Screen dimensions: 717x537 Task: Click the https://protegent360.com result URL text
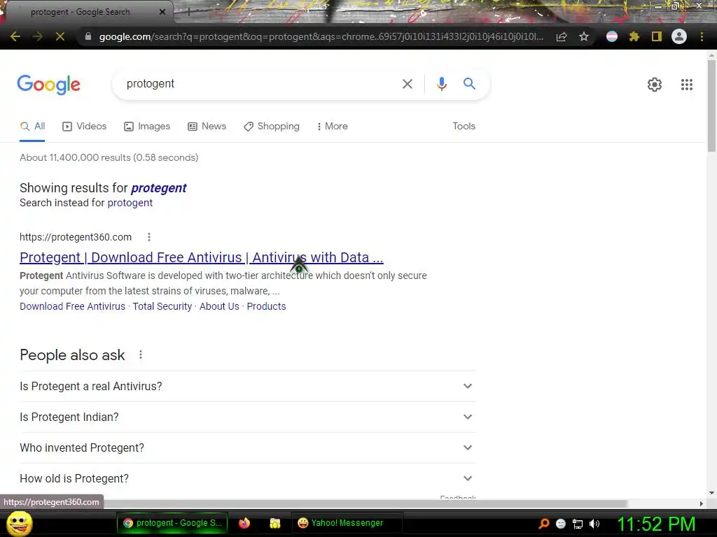tap(76, 237)
